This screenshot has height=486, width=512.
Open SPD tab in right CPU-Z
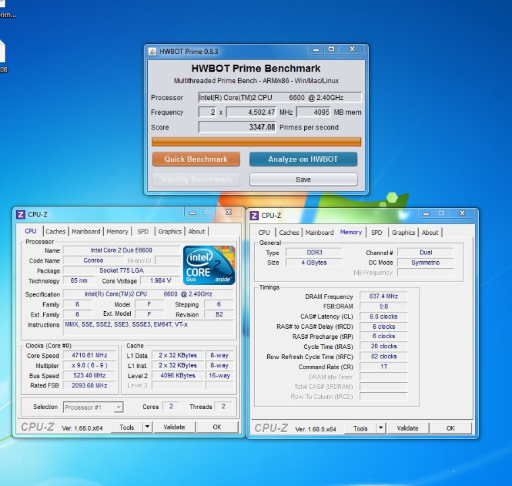376,232
